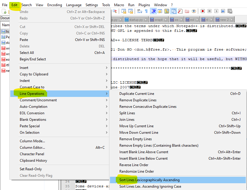The width and height of the screenshot is (247, 190).
Task: Expand the Auto-Completion submenu
Action: pos(60,107)
